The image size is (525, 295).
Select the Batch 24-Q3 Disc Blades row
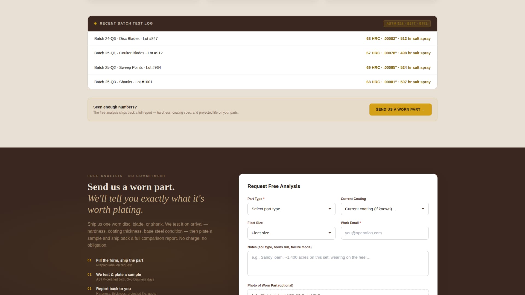click(x=262, y=39)
